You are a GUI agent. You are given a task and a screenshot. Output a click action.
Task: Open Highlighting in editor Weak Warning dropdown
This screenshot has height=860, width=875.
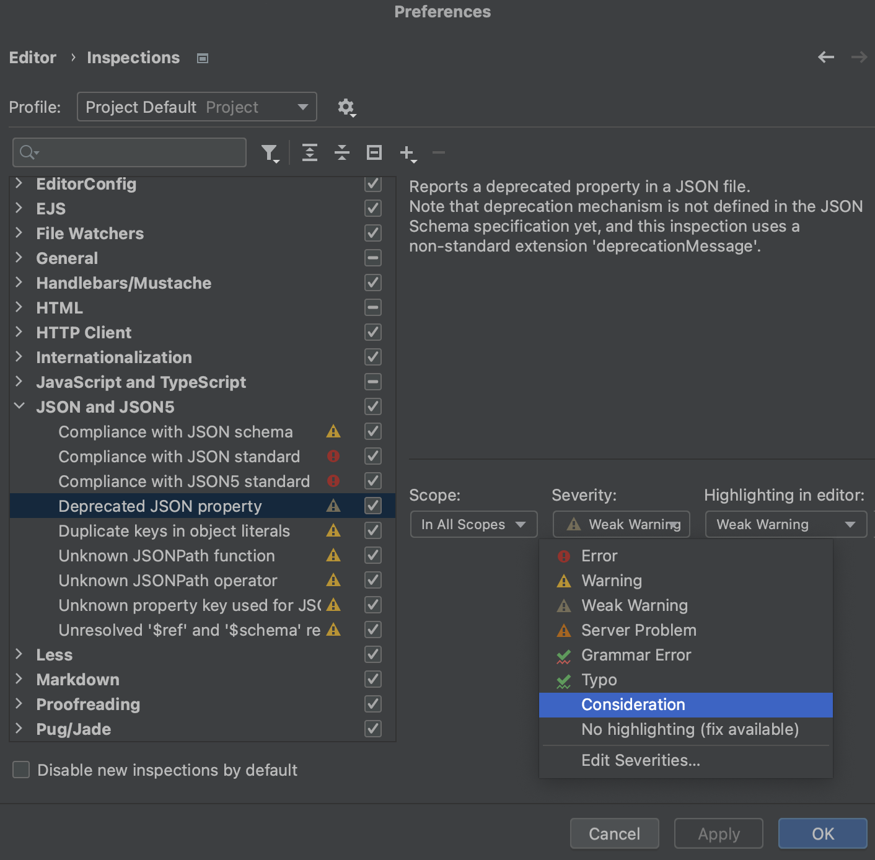click(785, 525)
